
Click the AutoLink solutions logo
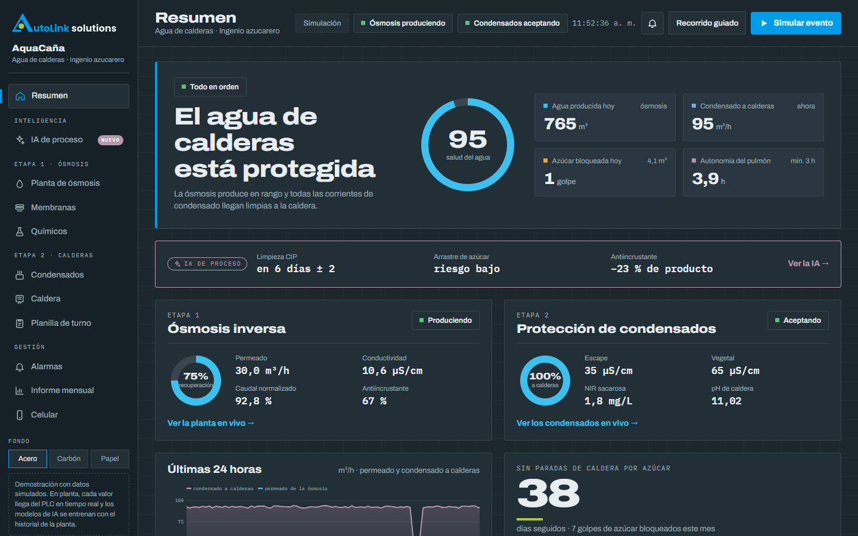coord(64,24)
